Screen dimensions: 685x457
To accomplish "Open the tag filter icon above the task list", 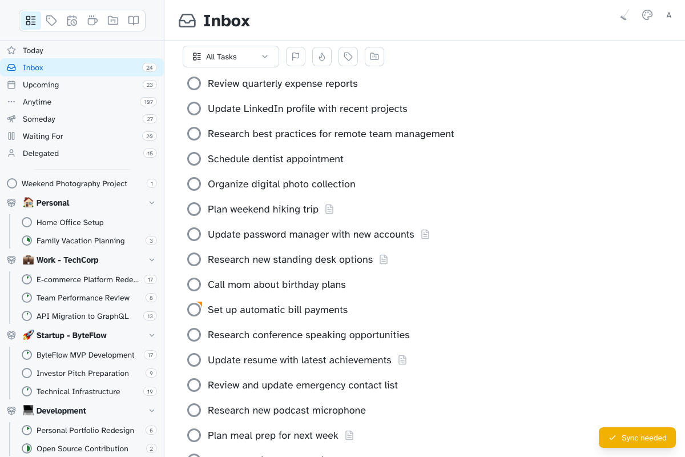I will pos(348,57).
